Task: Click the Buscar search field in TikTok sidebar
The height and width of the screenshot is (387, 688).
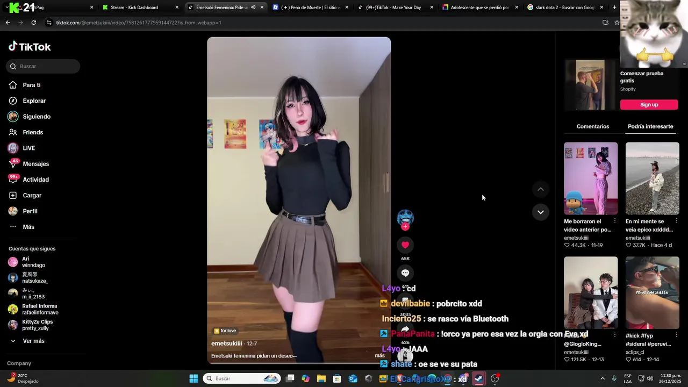Action: tap(43, 66)
